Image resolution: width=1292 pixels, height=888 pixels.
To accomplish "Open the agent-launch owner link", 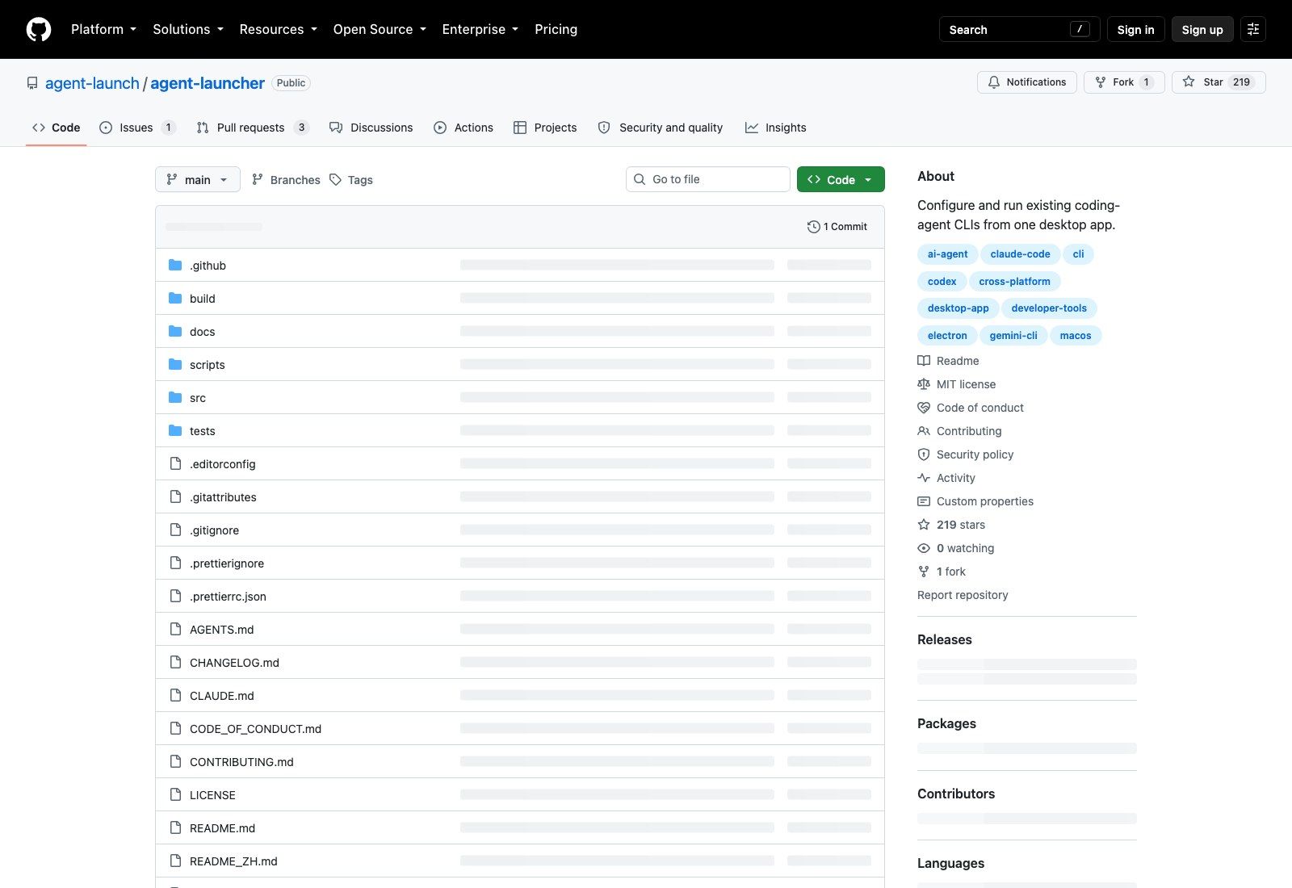I will coord(92,83).
